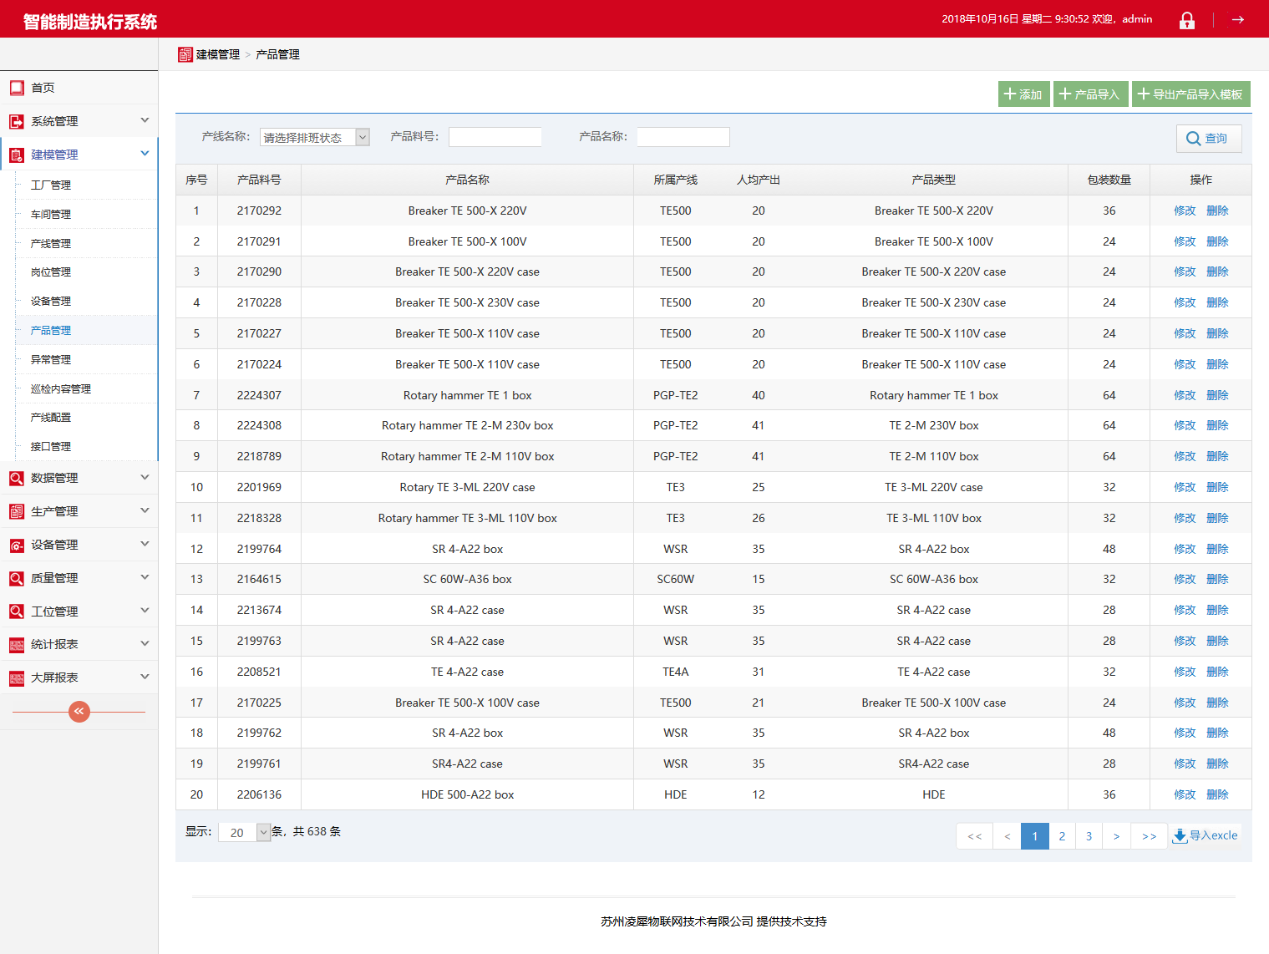Image resolution: width=1269 pixels, height=954 pixels.
Task: Expand the 生产管理 menu chevron
Action: (x=145, y=510)
